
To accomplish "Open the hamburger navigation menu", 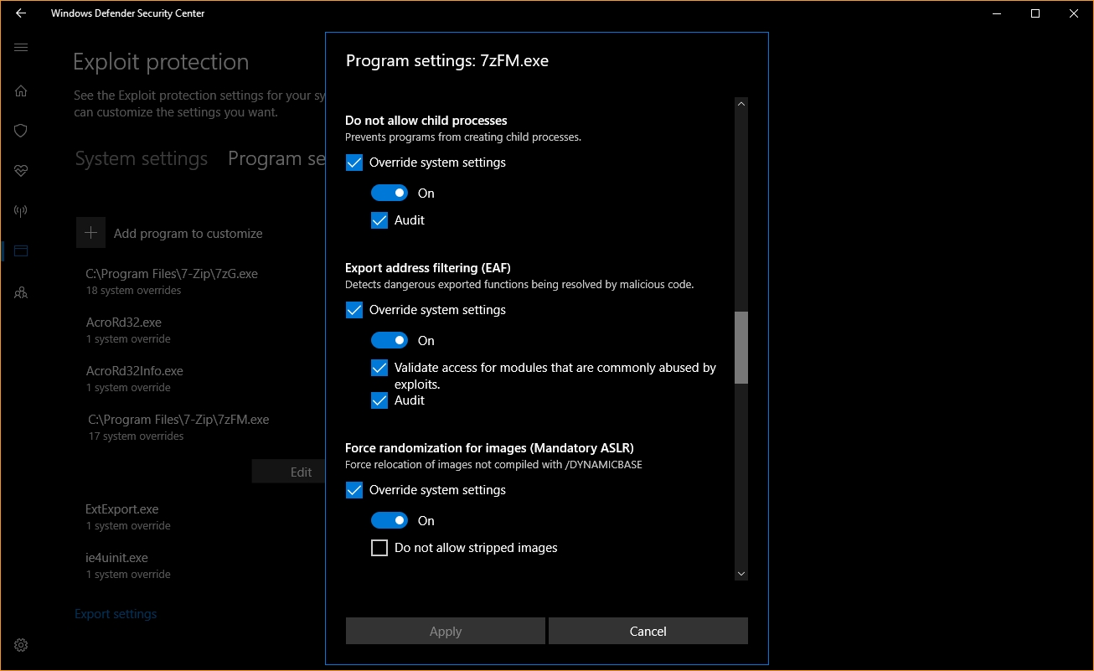I will tap(21, 48).
